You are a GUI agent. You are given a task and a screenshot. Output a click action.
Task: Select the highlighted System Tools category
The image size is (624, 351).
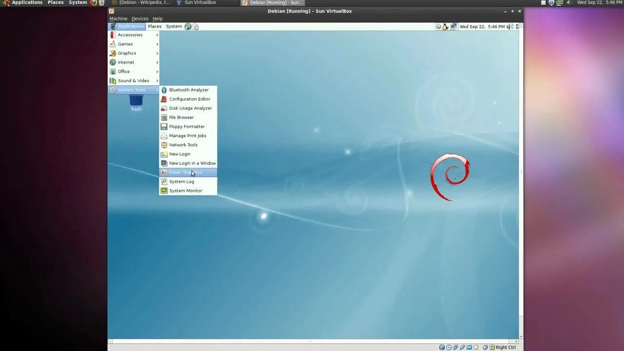[134, 90]
